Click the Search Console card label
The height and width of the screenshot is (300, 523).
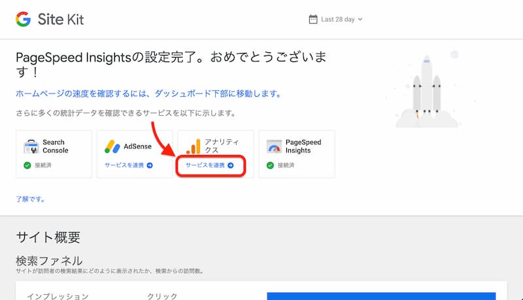point(56,146)
